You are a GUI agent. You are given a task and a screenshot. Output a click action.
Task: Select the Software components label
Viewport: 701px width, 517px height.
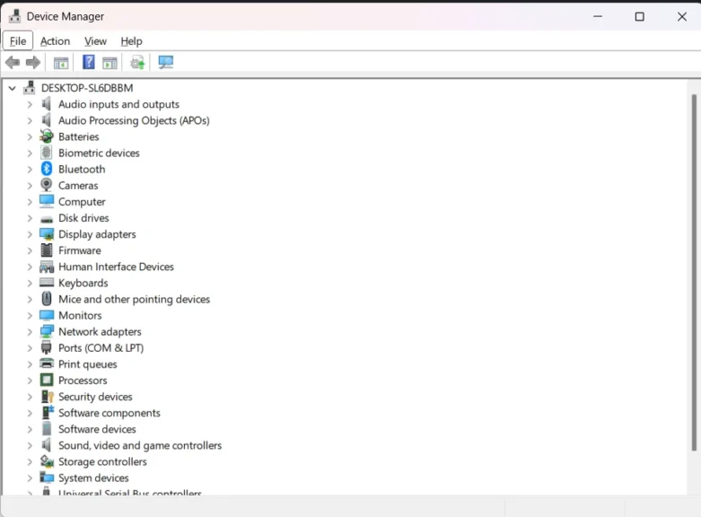coord(110,413)
